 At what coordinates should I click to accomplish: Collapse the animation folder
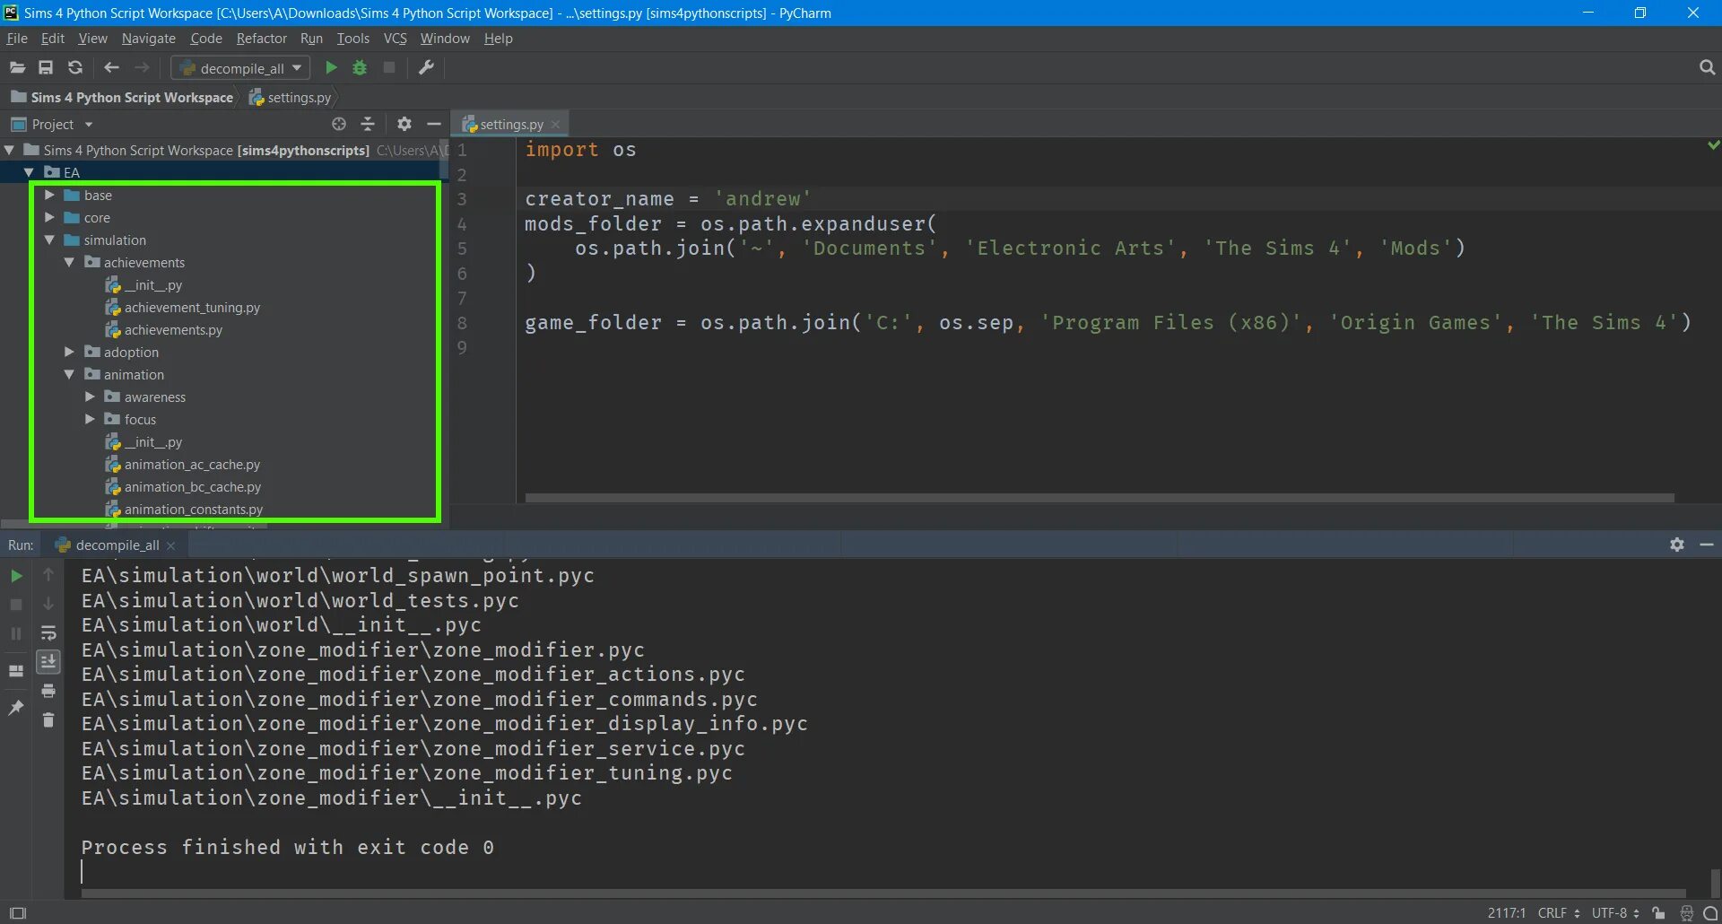pos(69,374)
